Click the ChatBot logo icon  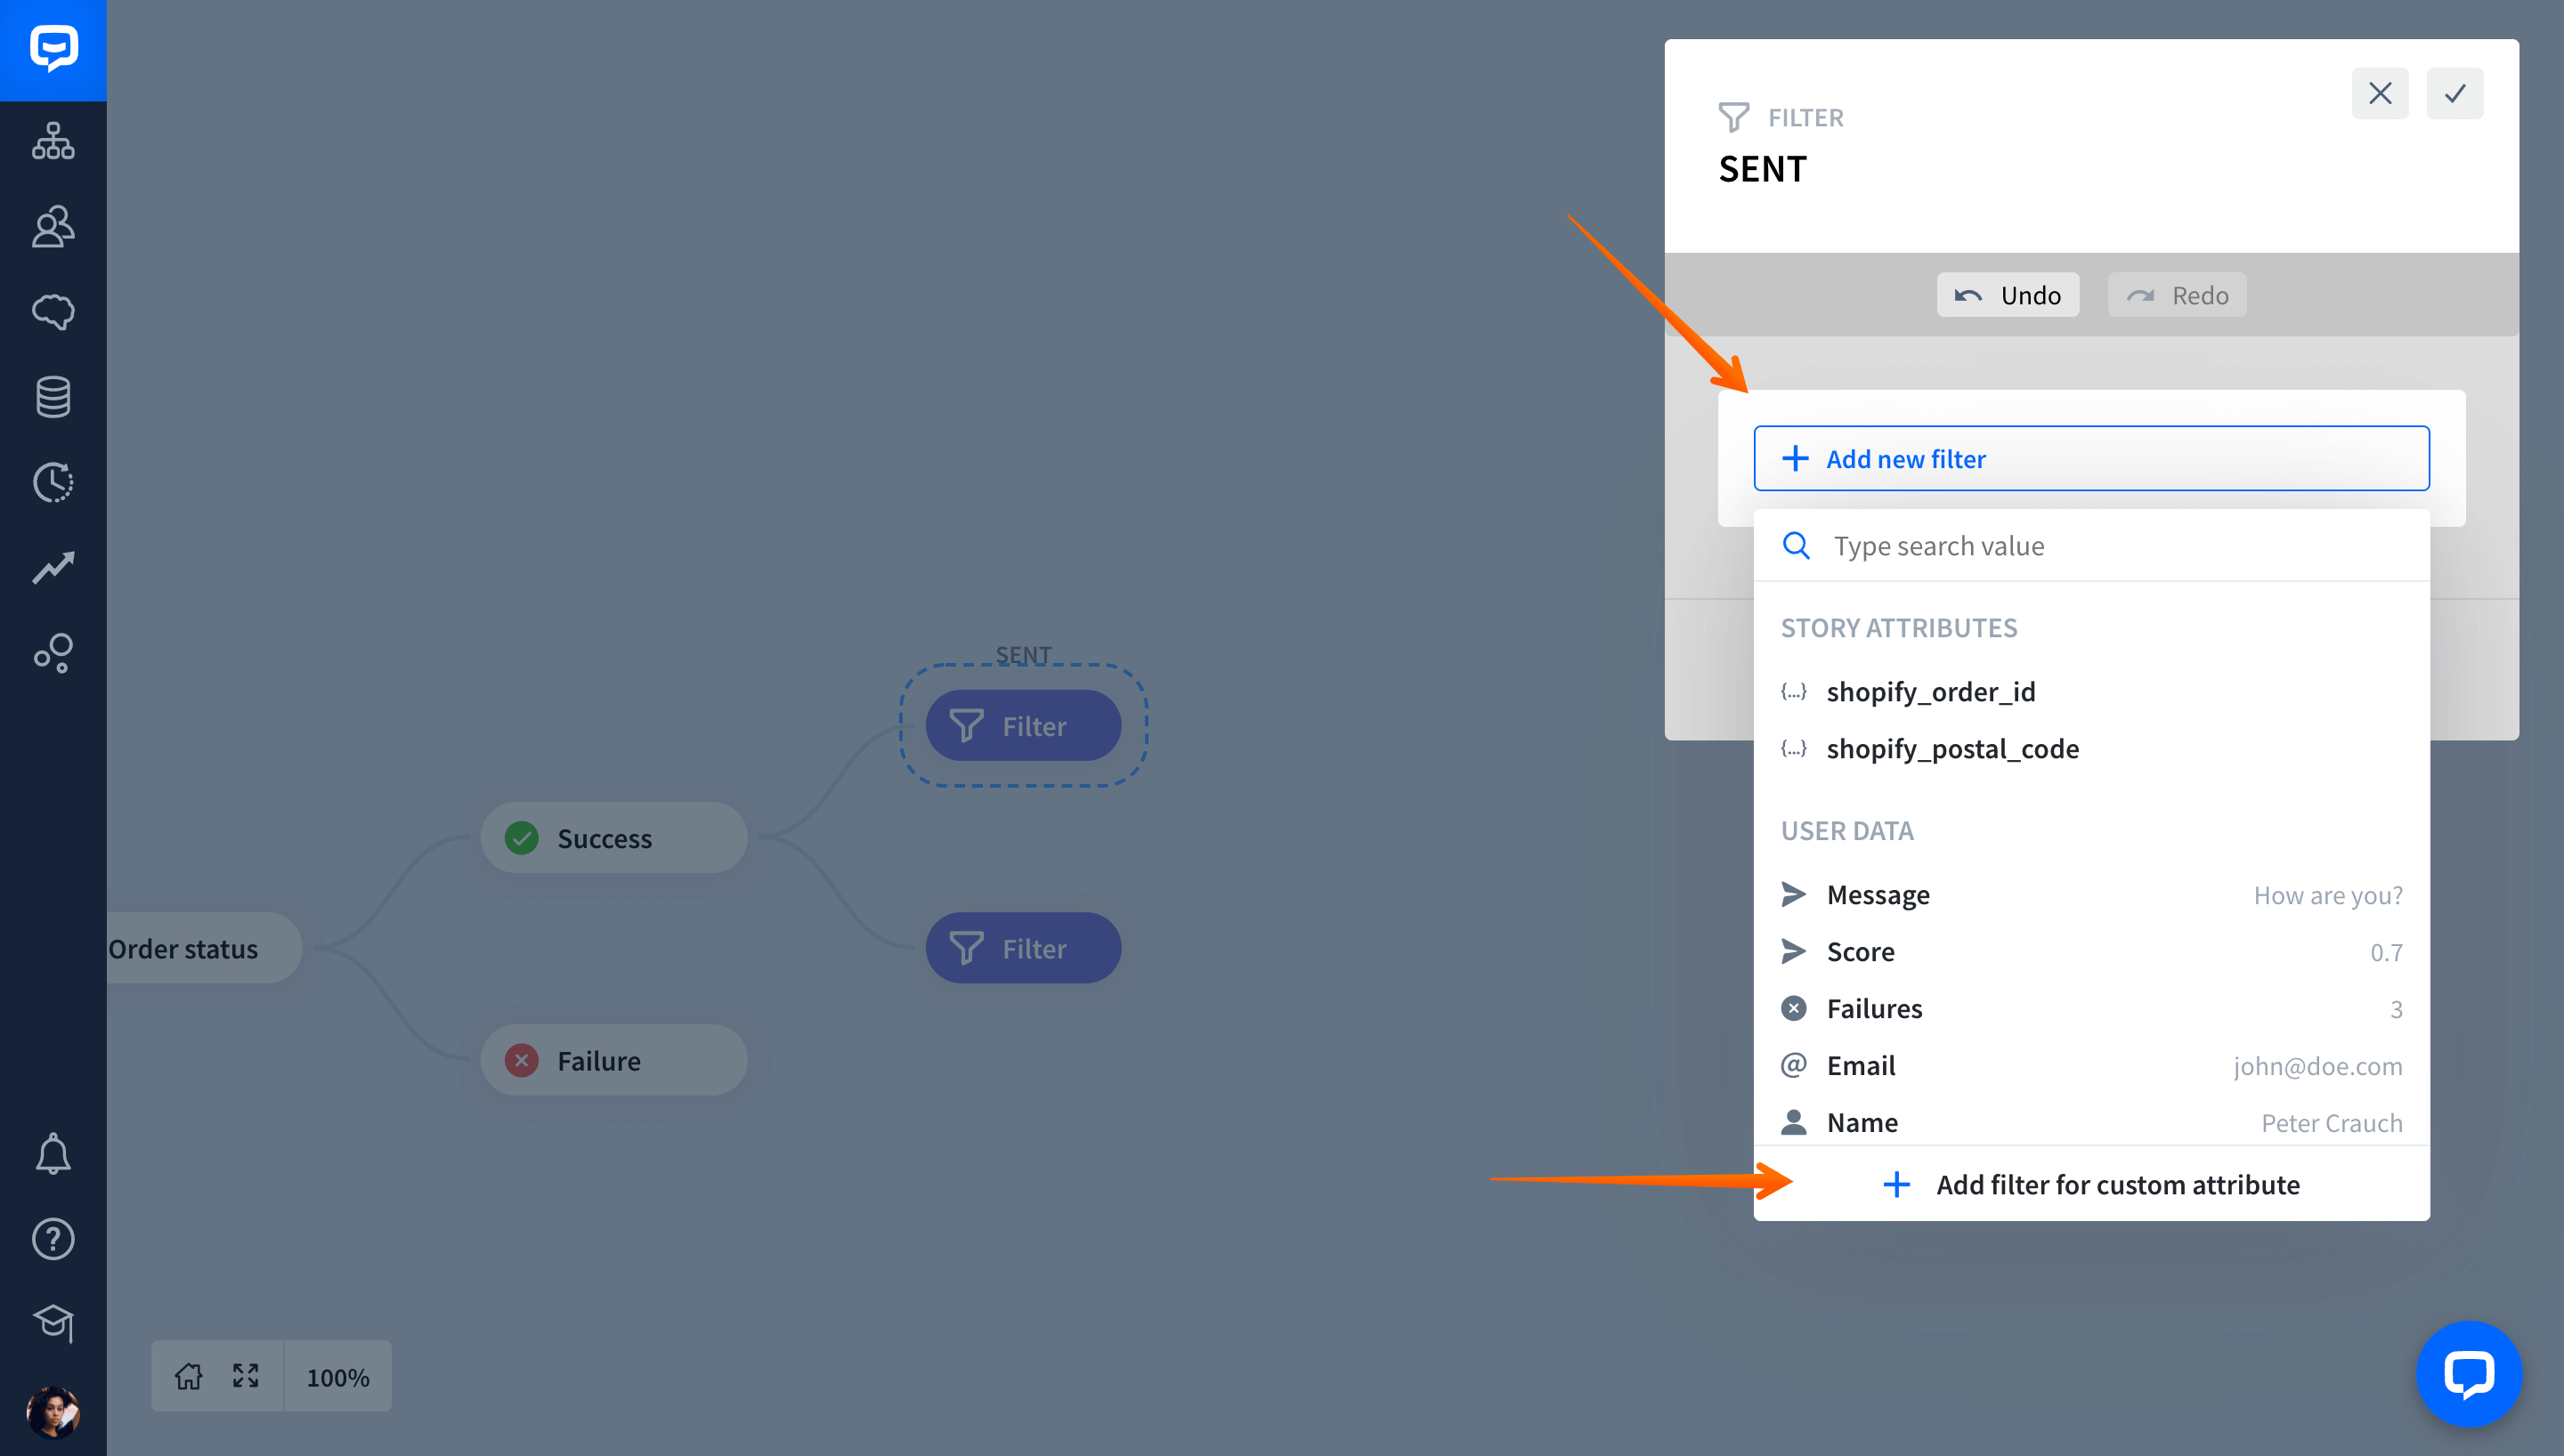(53, 49)
